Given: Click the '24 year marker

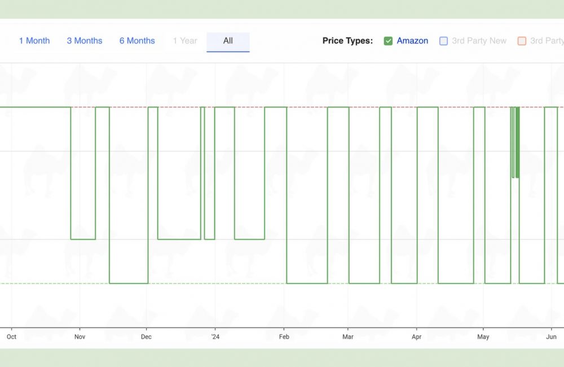Looking at the screenshot, I should click(x=215, y=337).
